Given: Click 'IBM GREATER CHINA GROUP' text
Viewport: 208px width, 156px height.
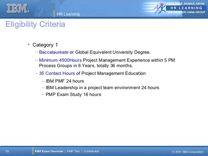Looking at the screenshot, I should coord(186,12).
